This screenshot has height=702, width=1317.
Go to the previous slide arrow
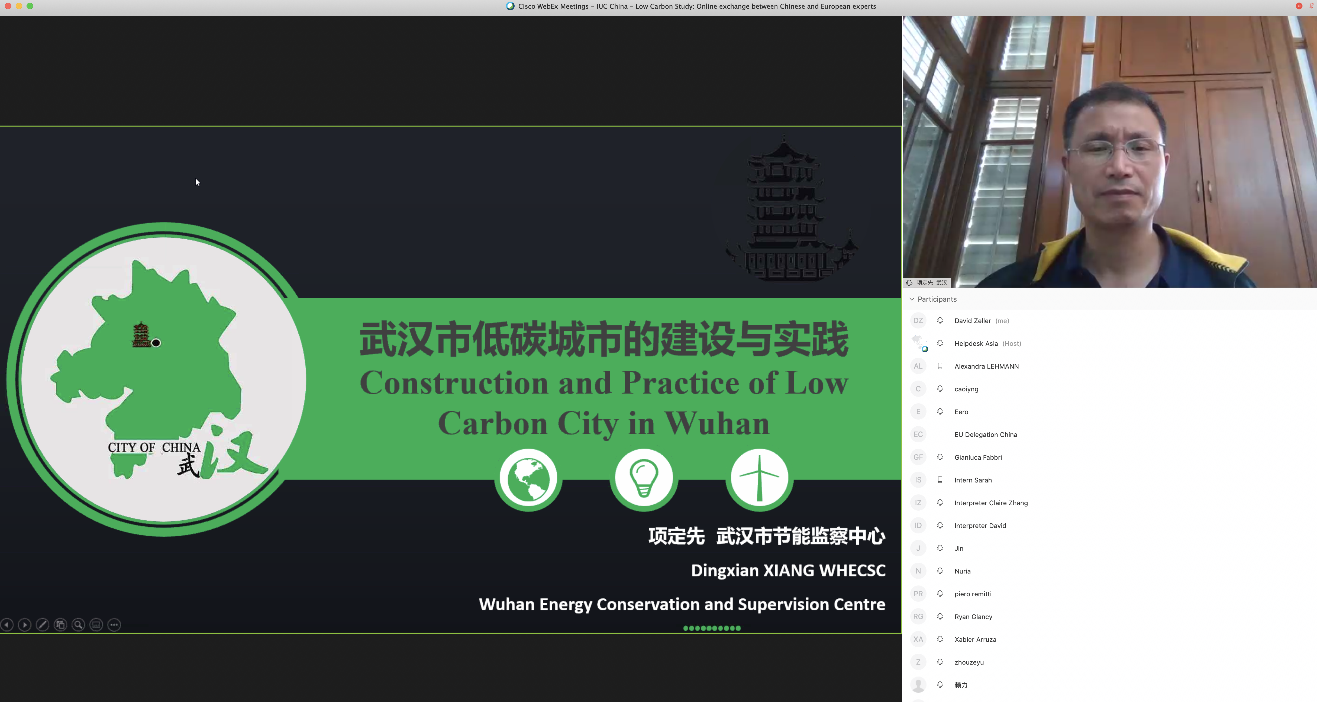(x=7, y=624)
